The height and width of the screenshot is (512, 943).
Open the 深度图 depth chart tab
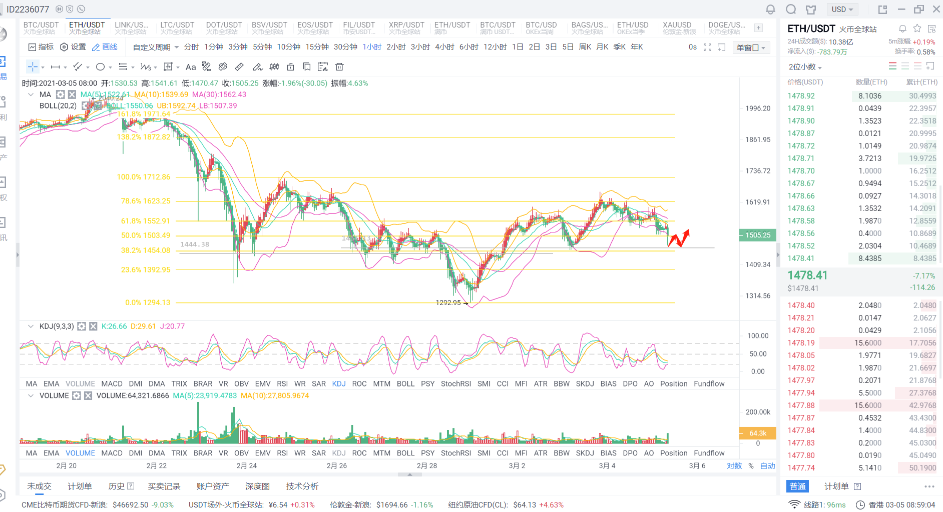pyautogui.click(x=257, y=486)
